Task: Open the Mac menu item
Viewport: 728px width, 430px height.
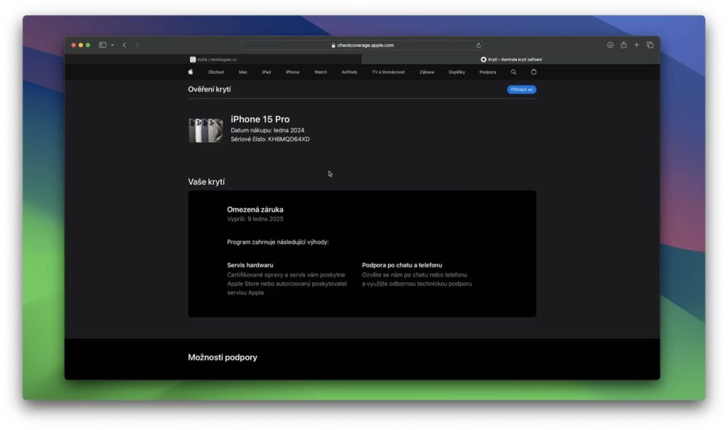Action: [x=243, y=72]
